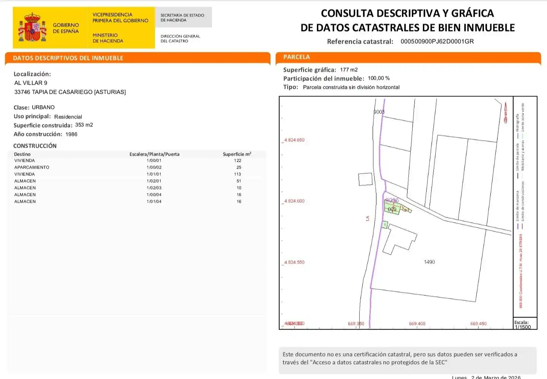
Task: Select the catastral reference number 000500900PJ62D0001GR
Action: [437, 41]
